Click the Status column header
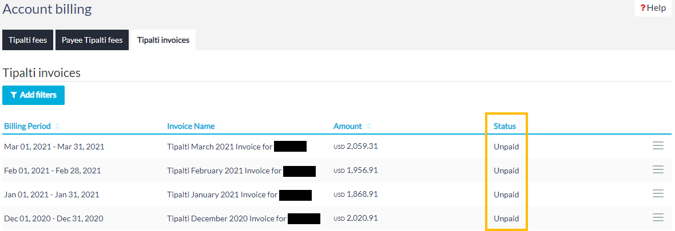The height and width of the screenshot is (231, 675). (x=505, y=126)
